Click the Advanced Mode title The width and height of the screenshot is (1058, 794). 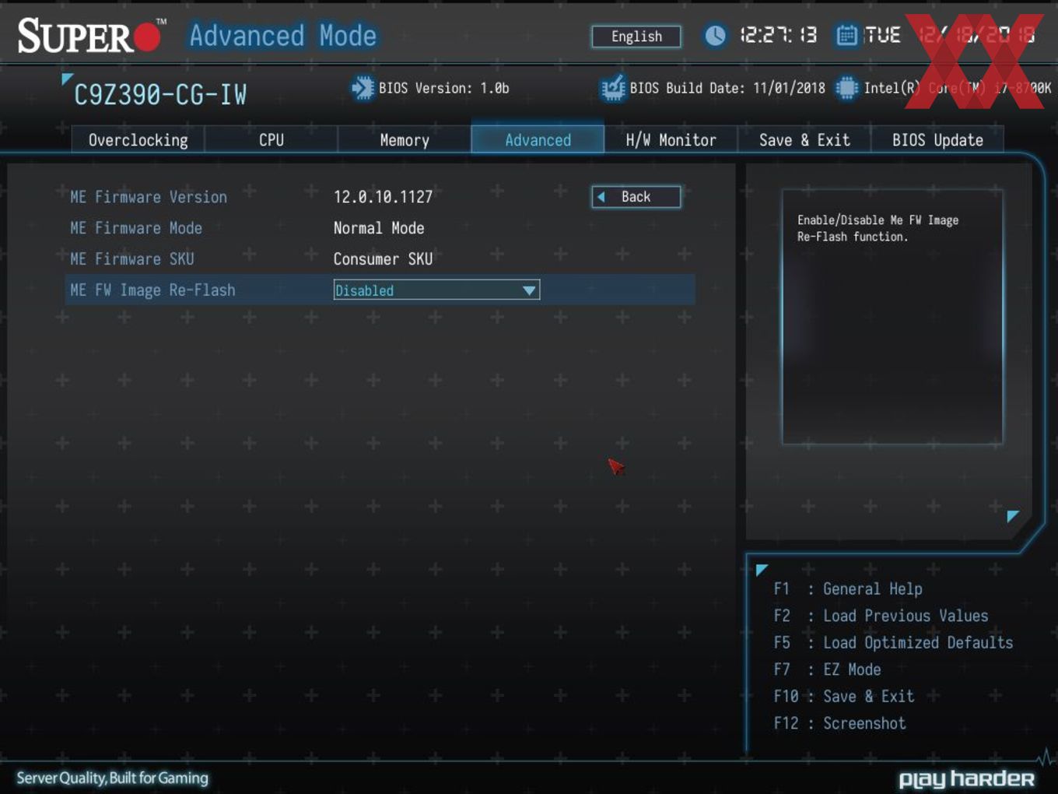pos(283,36)
